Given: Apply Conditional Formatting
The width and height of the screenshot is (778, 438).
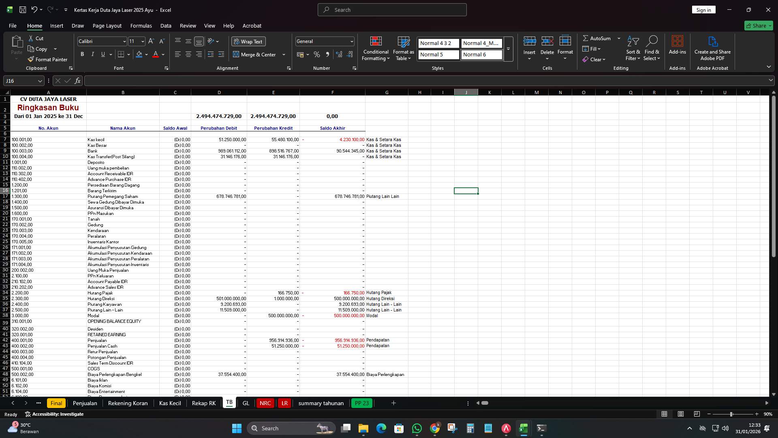Looking at the screenshot, I should point(376,48).
